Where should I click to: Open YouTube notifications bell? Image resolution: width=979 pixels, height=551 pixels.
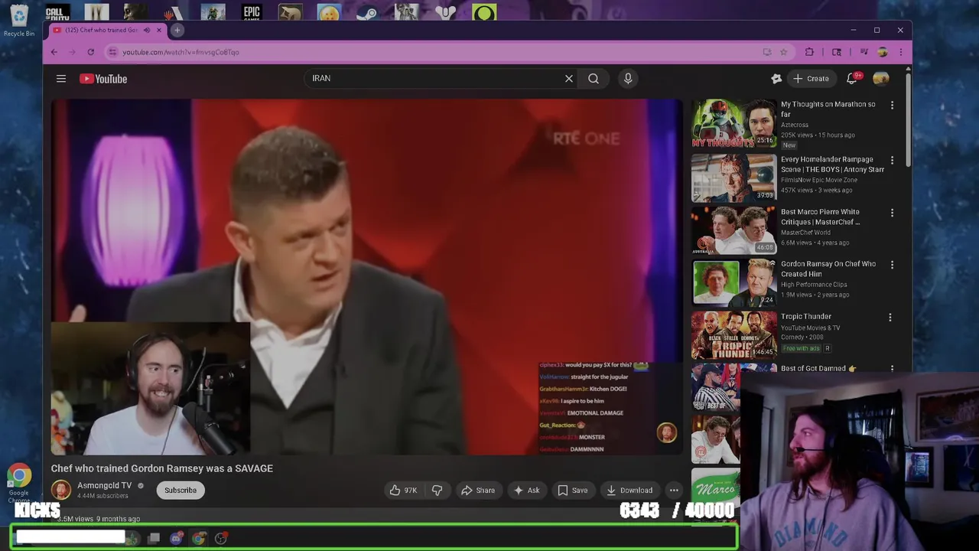(x=852, y=78)
